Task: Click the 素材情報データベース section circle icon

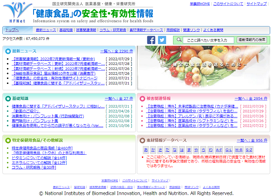Action: pos(142,140)
